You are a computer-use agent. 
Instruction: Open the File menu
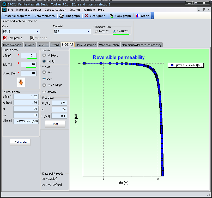click(x=10, y=10)
